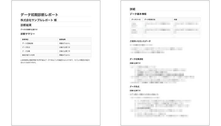Screen dimensions: 221x126
Task: Select the データ定義 cell in summary table
Action: pos(26,51)
